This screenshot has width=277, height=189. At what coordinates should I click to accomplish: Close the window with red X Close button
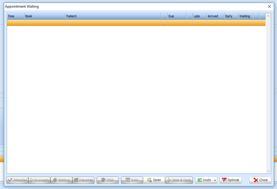pyautogui.click(x=260, y=180)
